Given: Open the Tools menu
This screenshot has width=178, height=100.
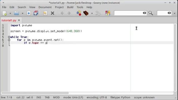Looking at the screenshot, I should coord(80,7).
